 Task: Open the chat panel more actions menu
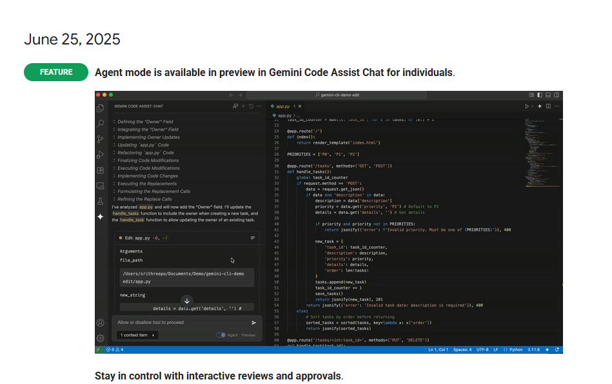[259, 106]
